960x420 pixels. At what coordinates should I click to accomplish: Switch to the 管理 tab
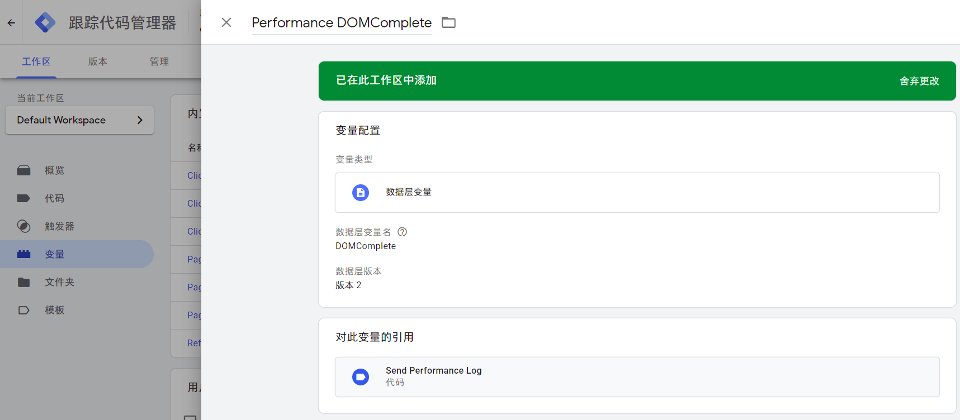click(x=159, y=61)
